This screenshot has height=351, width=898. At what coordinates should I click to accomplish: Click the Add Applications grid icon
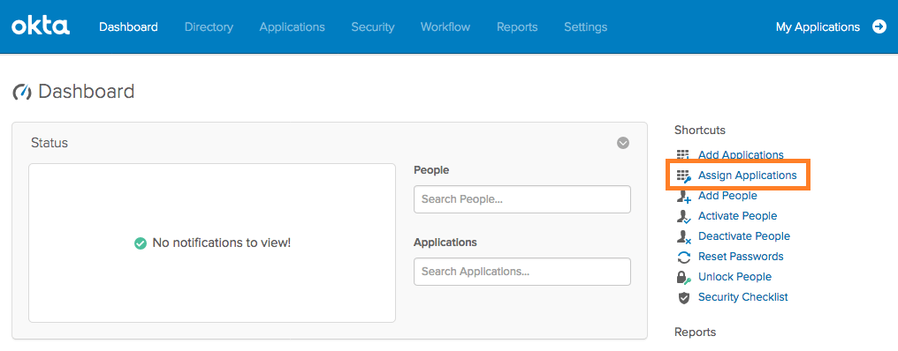[x=683, y=155]
